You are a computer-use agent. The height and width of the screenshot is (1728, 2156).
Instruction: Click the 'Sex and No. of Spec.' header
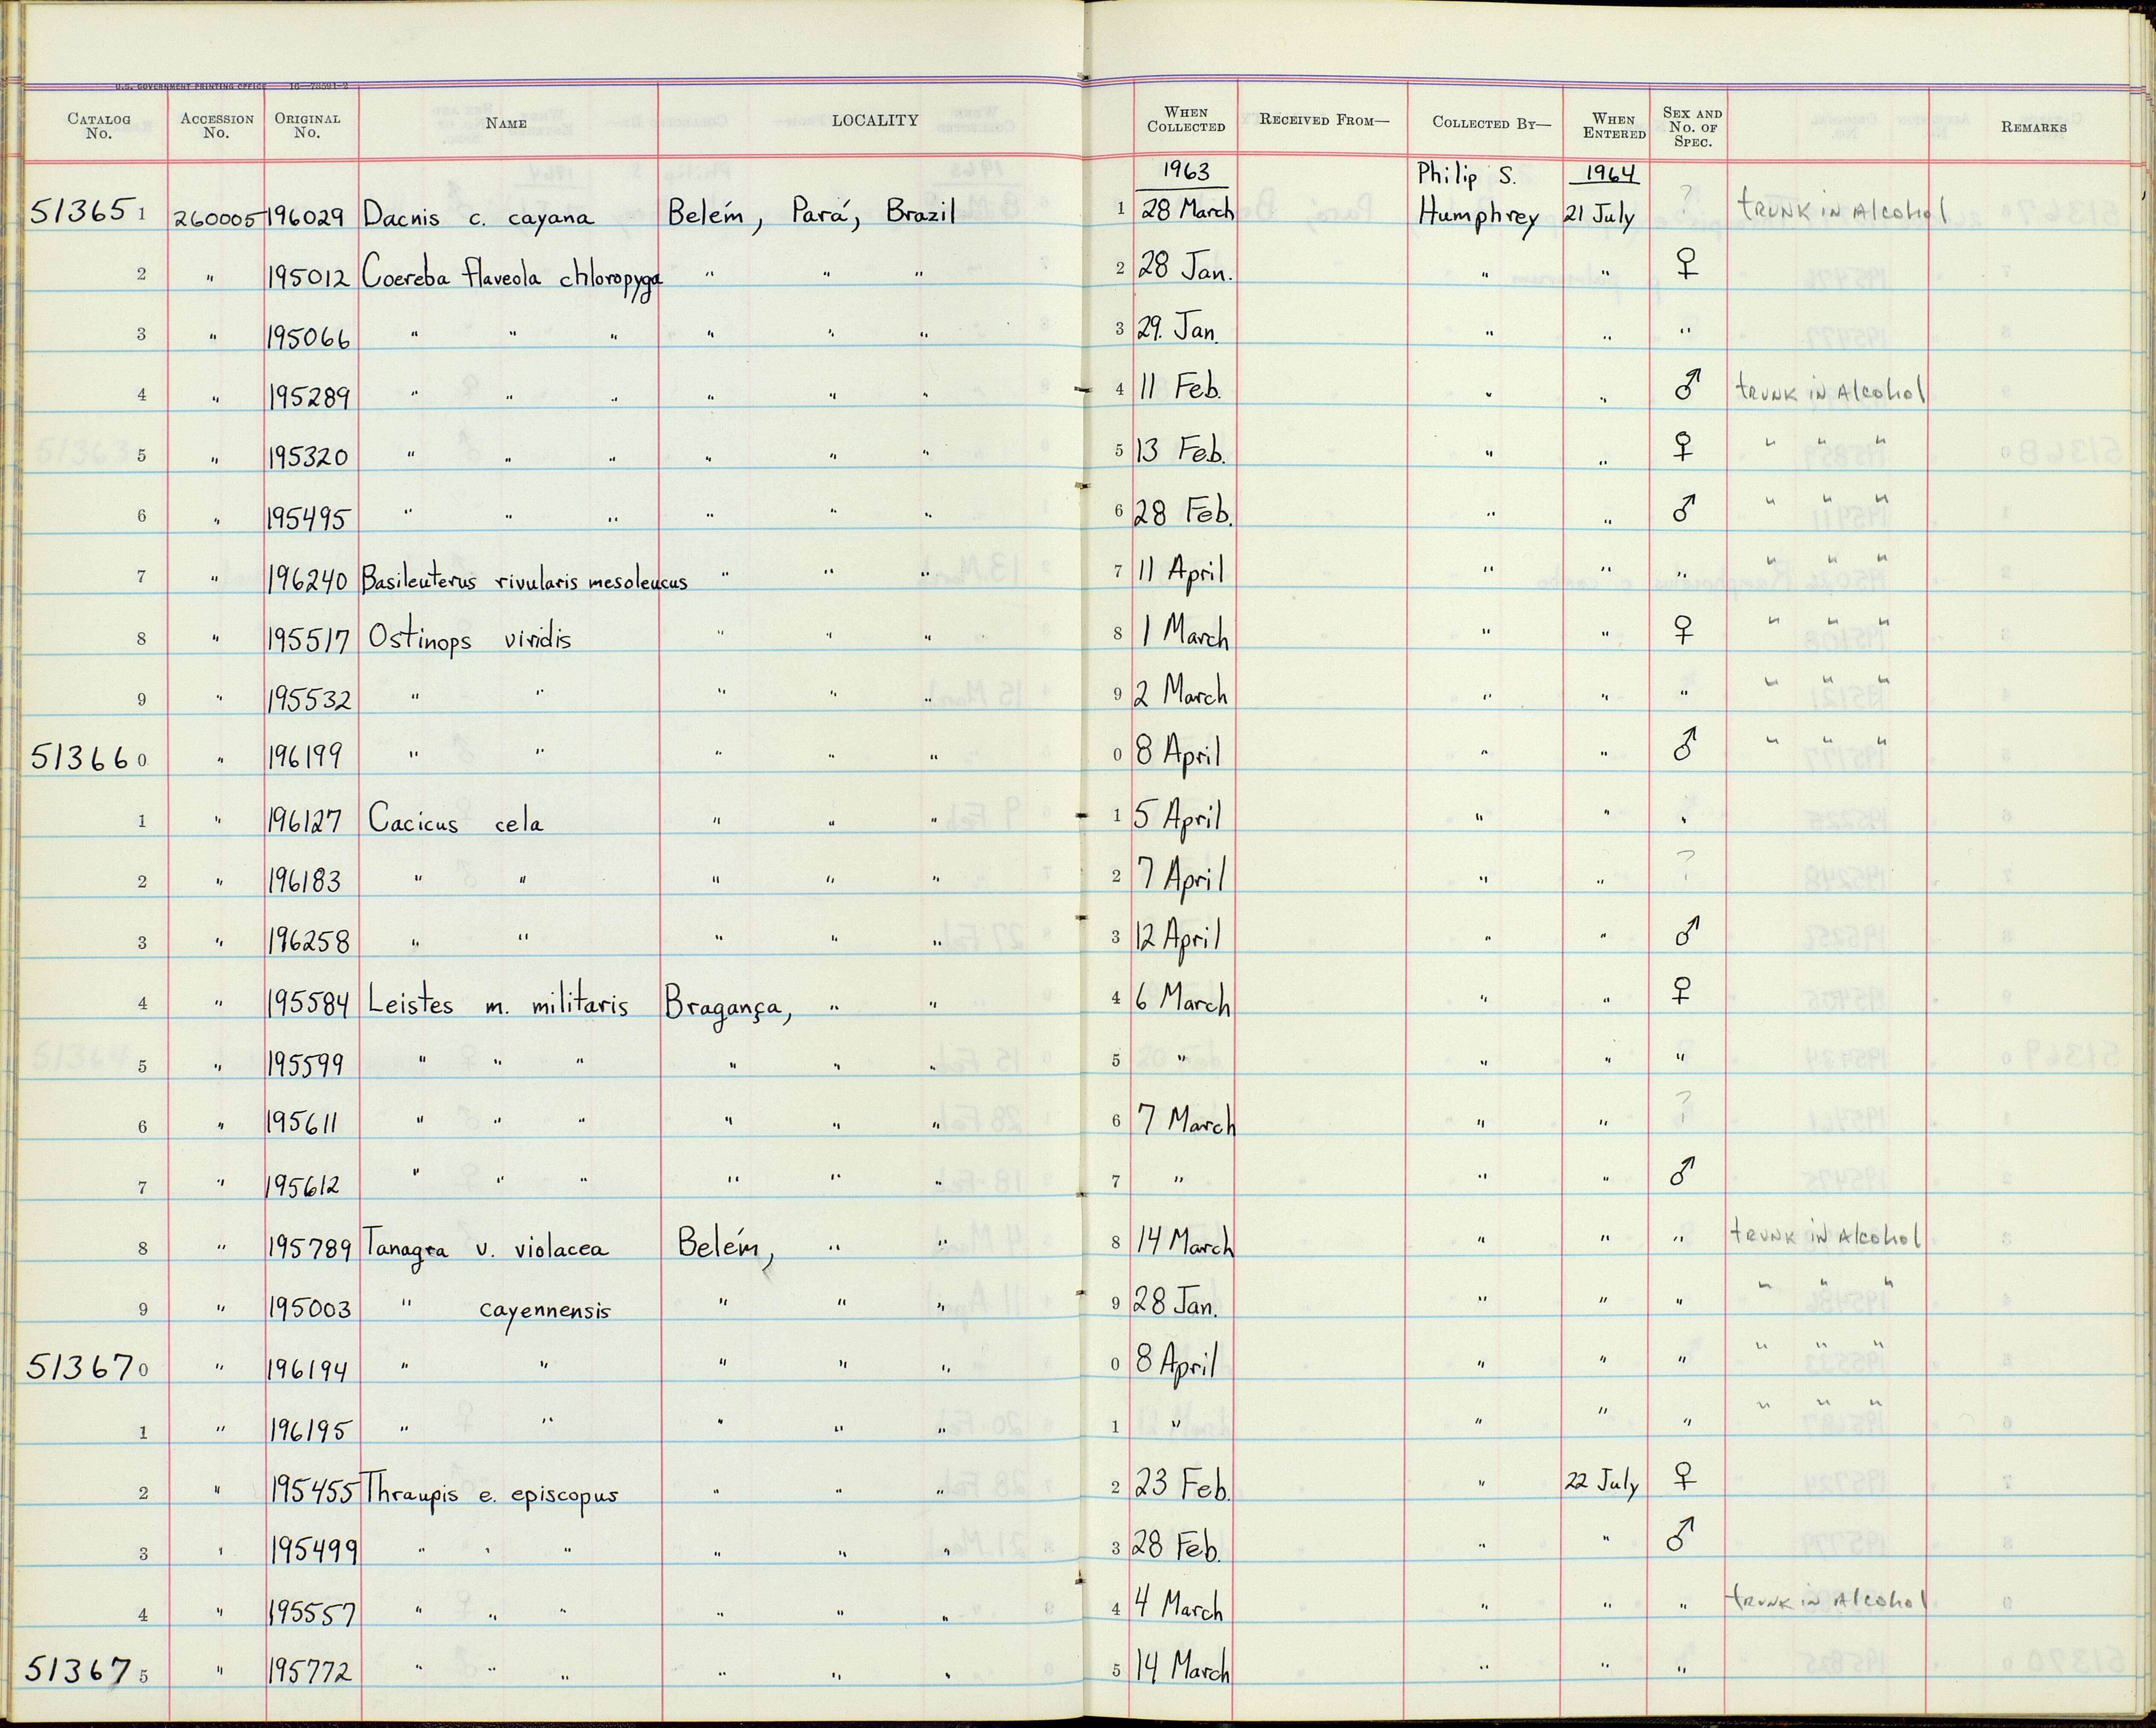tap(1692, 127)
